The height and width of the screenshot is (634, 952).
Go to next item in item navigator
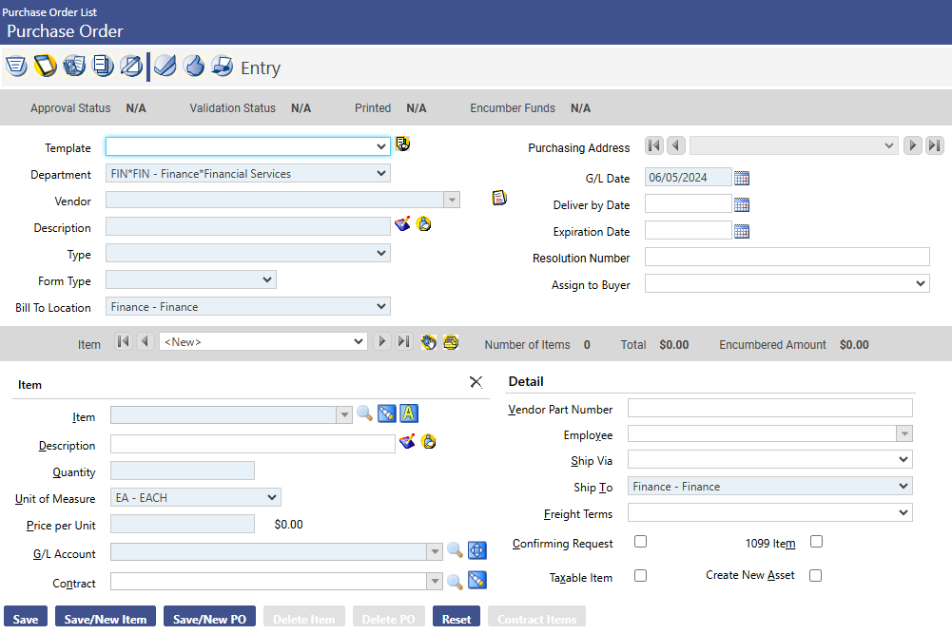[382, 341]
